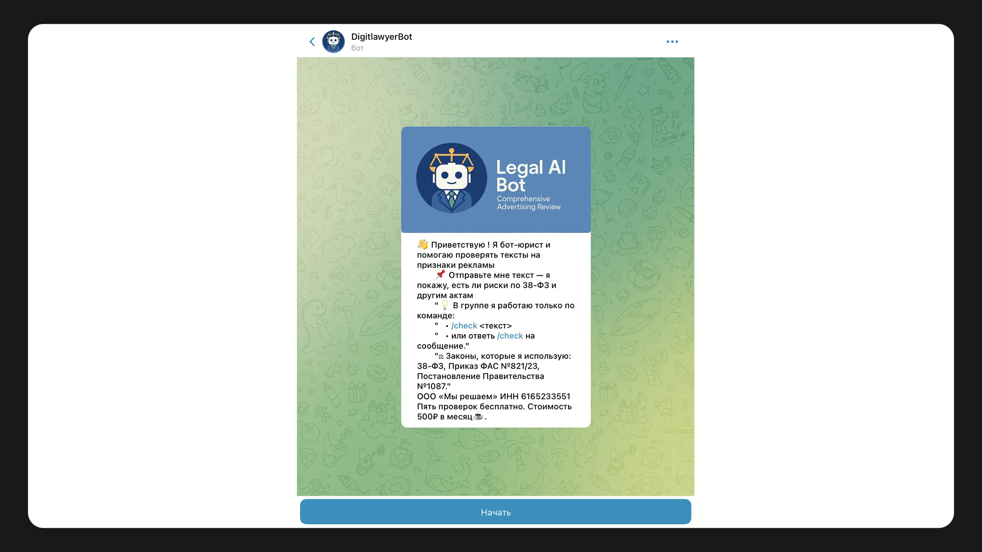Click the Начать start button
The height and width of the screenshot is (552, 982).
[x=496, y=512]
